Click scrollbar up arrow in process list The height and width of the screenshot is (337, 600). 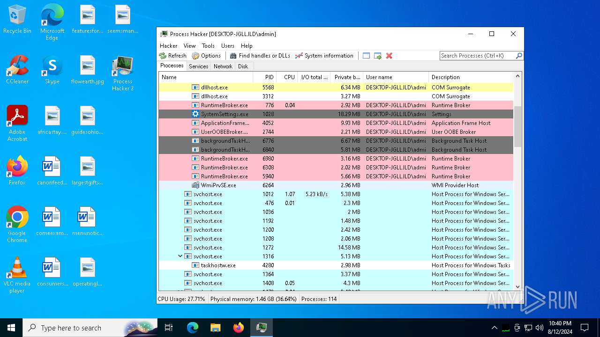517,76
